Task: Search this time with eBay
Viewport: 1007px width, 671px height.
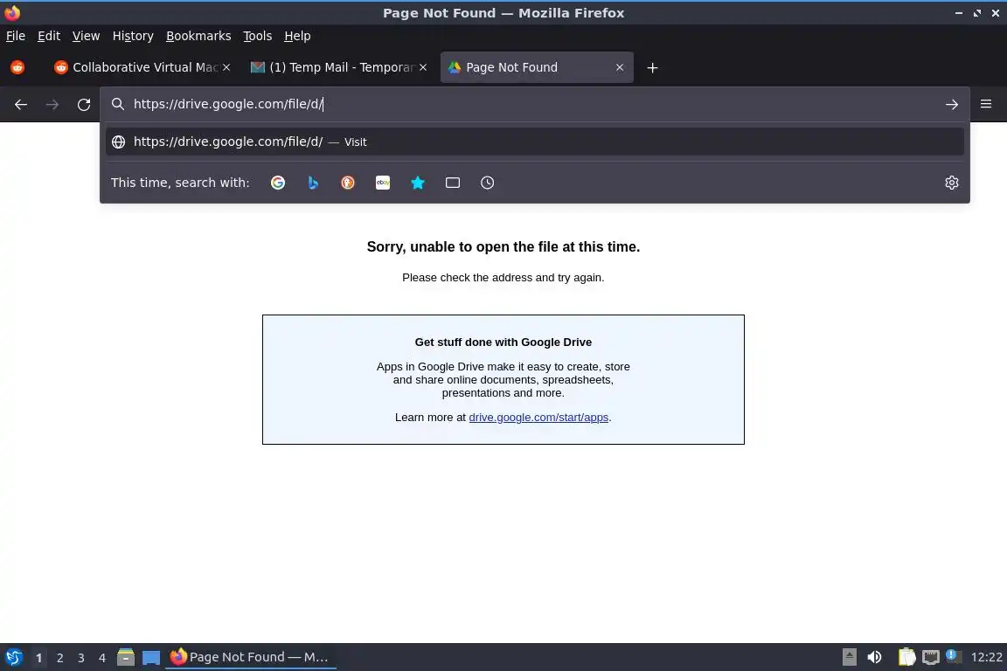Action: point(383,183)
